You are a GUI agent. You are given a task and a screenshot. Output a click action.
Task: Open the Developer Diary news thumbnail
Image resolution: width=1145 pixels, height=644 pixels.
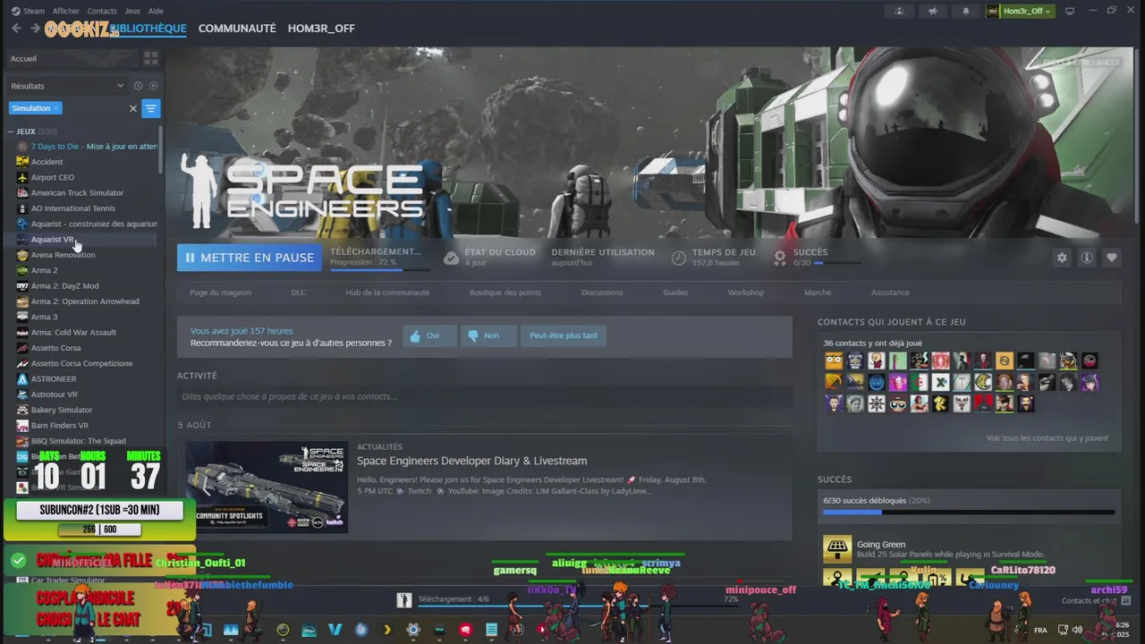pos(267,487)
